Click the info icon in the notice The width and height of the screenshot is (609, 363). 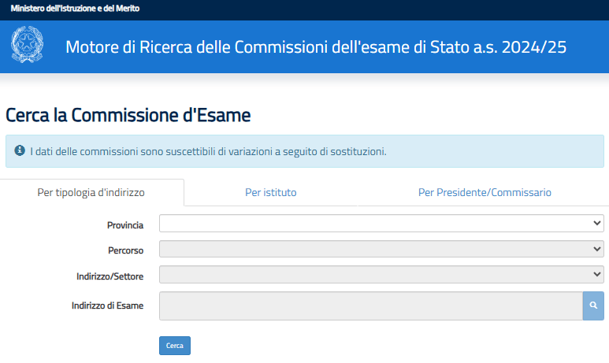click(x=20, y=150)
